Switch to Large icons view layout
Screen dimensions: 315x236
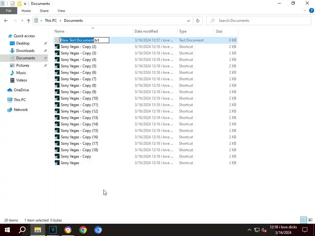[x=310, y=220]
